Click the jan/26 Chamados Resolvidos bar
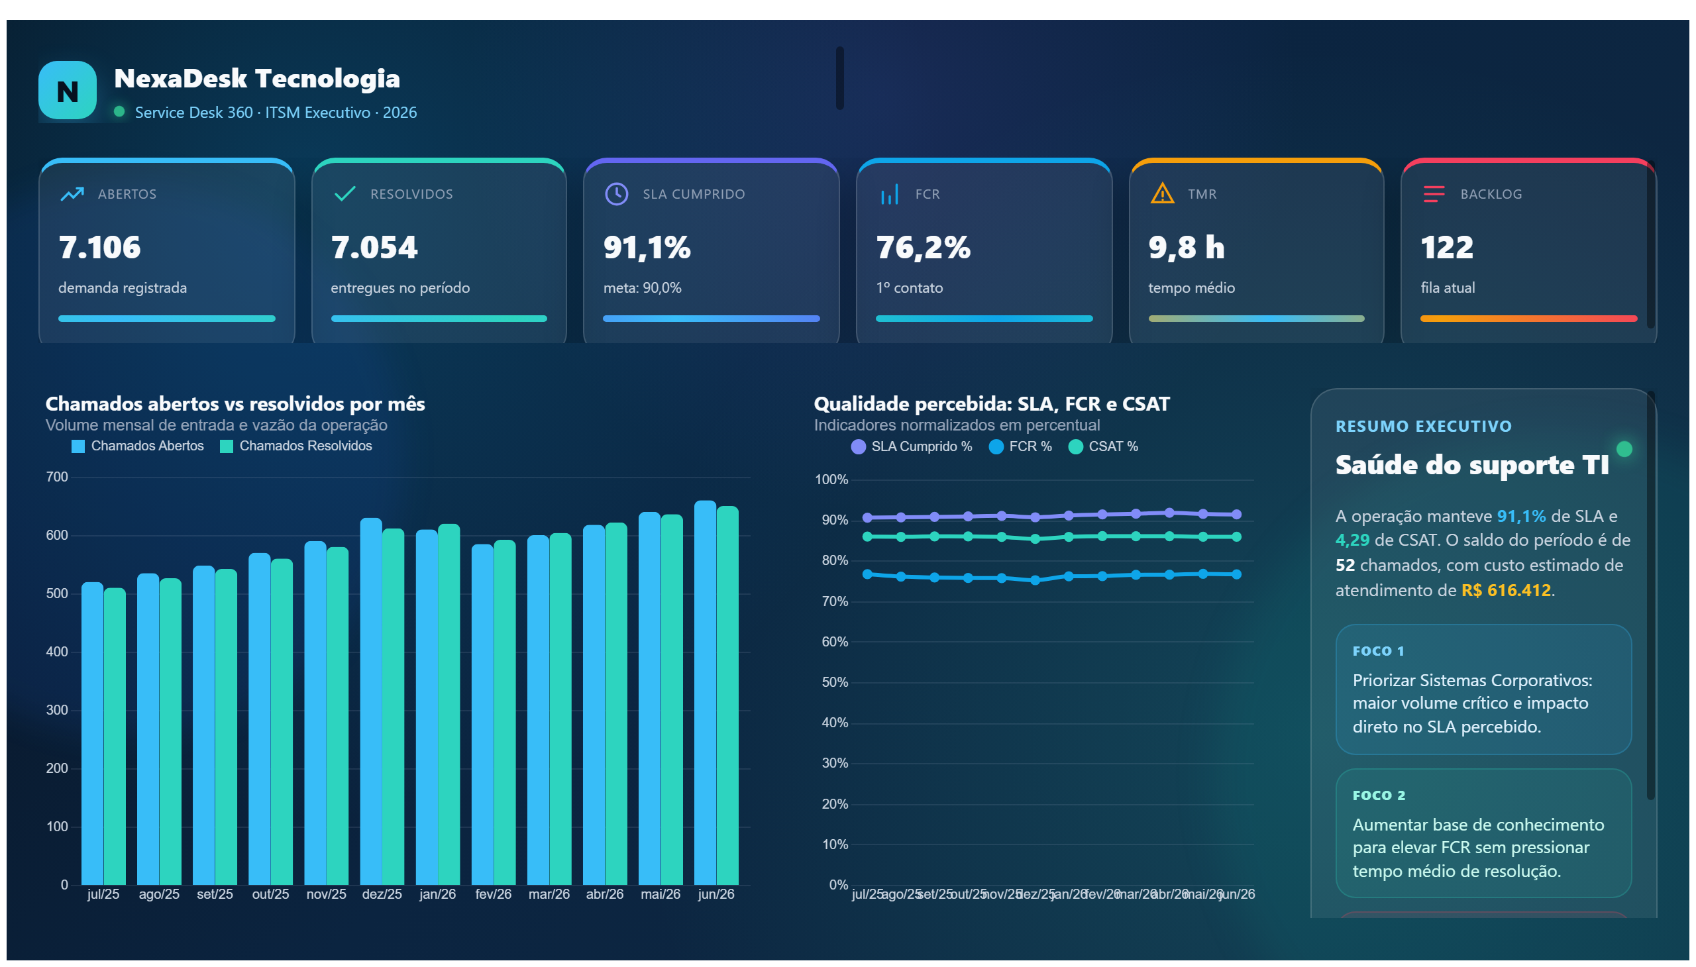 tap(449, 704)
